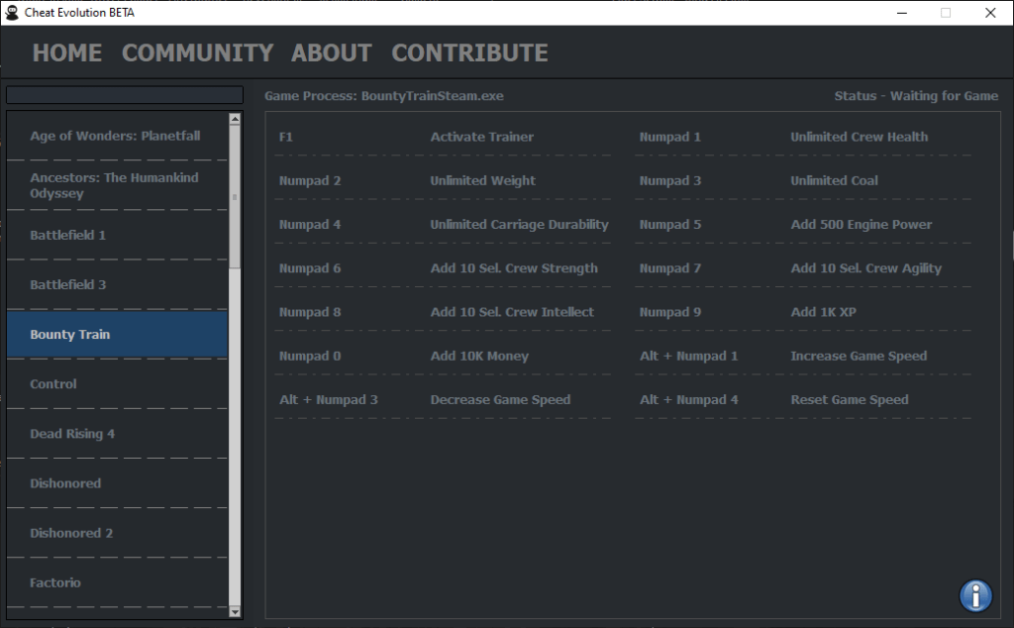Close the Cheat Evolution window
Screen dimensions: 1014x628
[x=990, y=13]
